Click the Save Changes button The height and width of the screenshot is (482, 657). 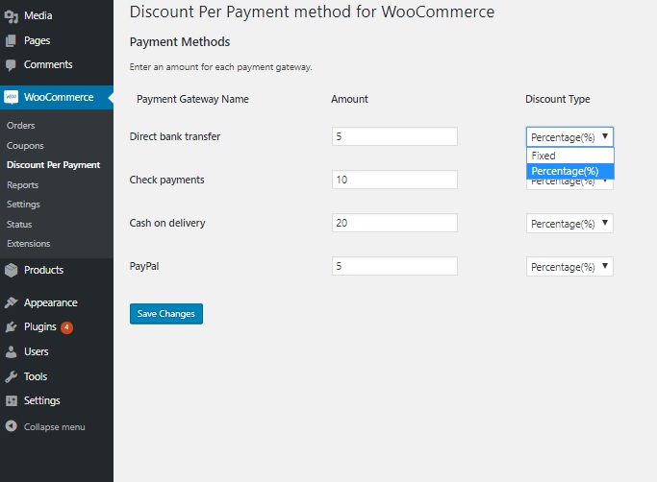165,314
